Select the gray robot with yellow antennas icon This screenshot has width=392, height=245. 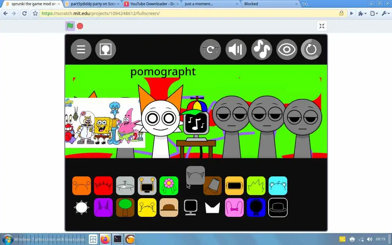coord(147,186)
